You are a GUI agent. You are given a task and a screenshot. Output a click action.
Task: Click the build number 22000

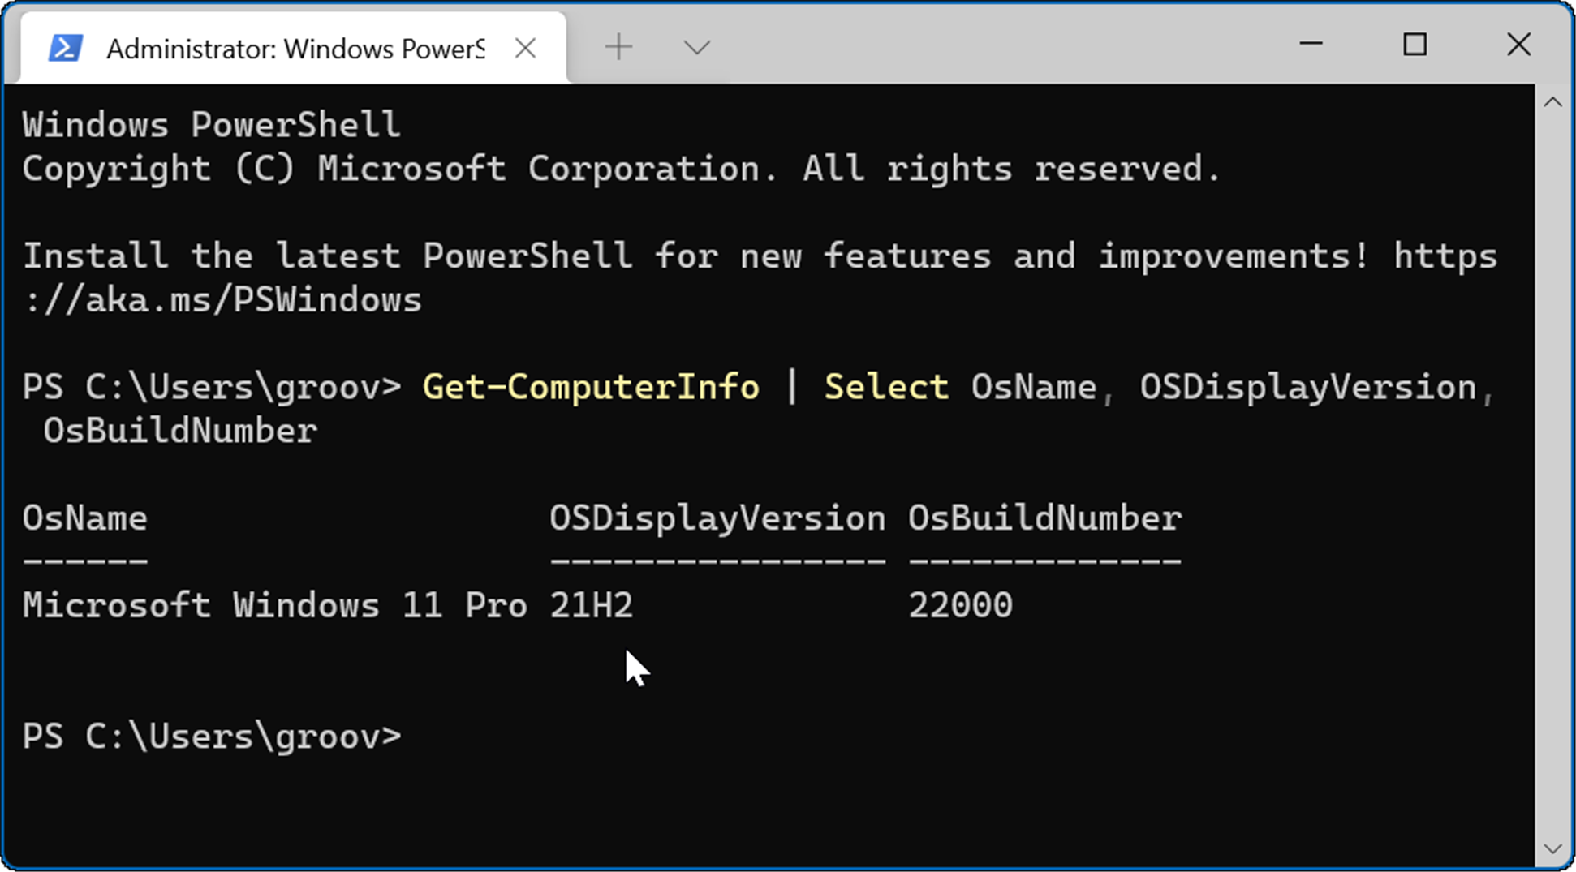(960, 604)
